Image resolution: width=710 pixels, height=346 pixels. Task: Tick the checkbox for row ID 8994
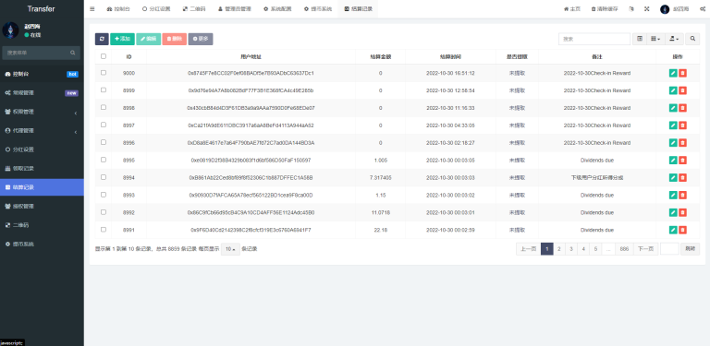[x=104, y=177]
